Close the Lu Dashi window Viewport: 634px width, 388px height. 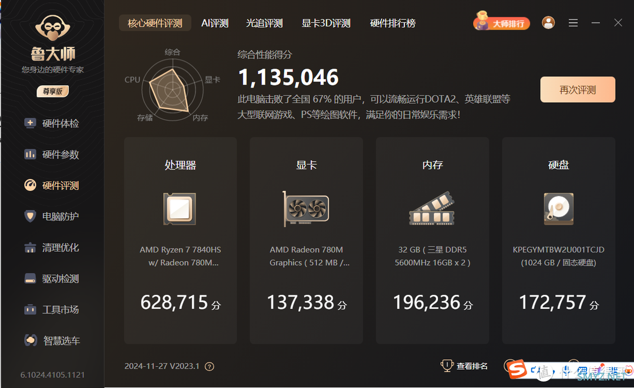(x=618, y=23)
